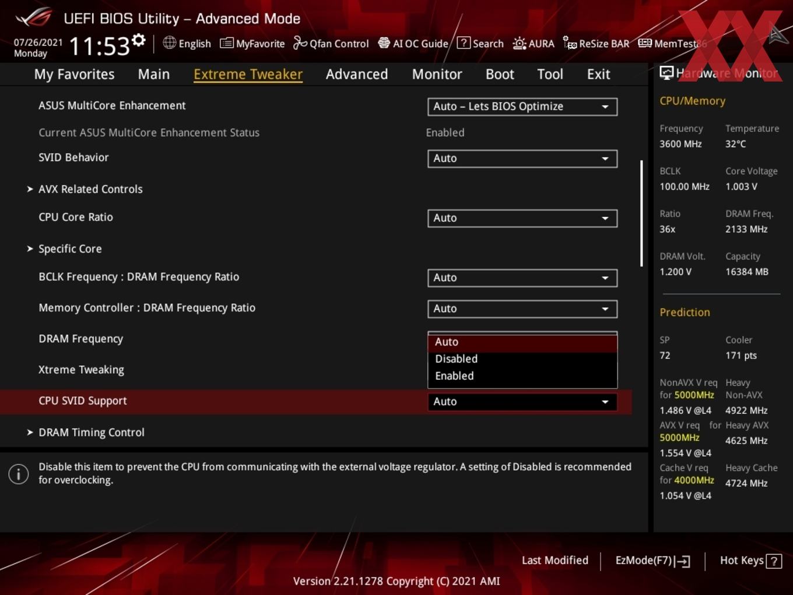Viewport: 793px width, 595px height.
Task: Click Current ASUS MultiCore Enhancement Status label
Action: (149, 132)
